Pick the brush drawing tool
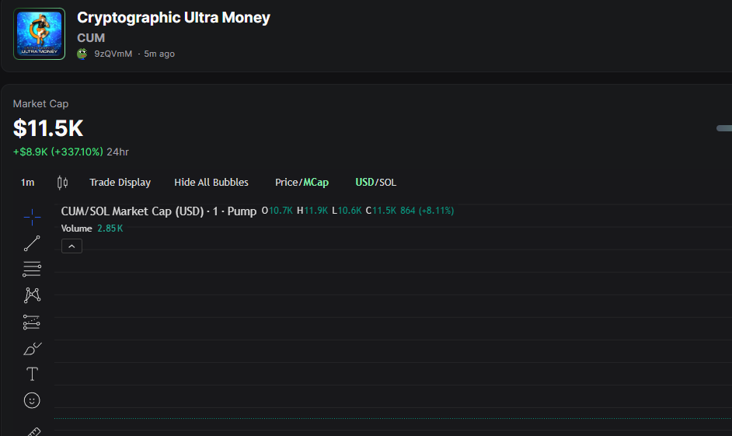The width and height of the screenshot is (732, 436). click(x=32, y=348)
